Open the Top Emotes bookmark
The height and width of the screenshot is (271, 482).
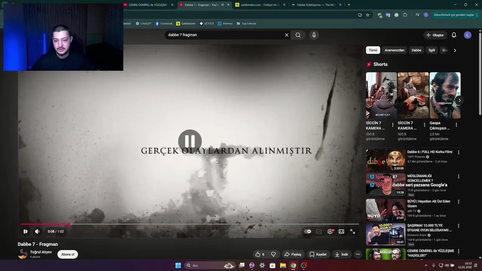[x=246, y=23]
